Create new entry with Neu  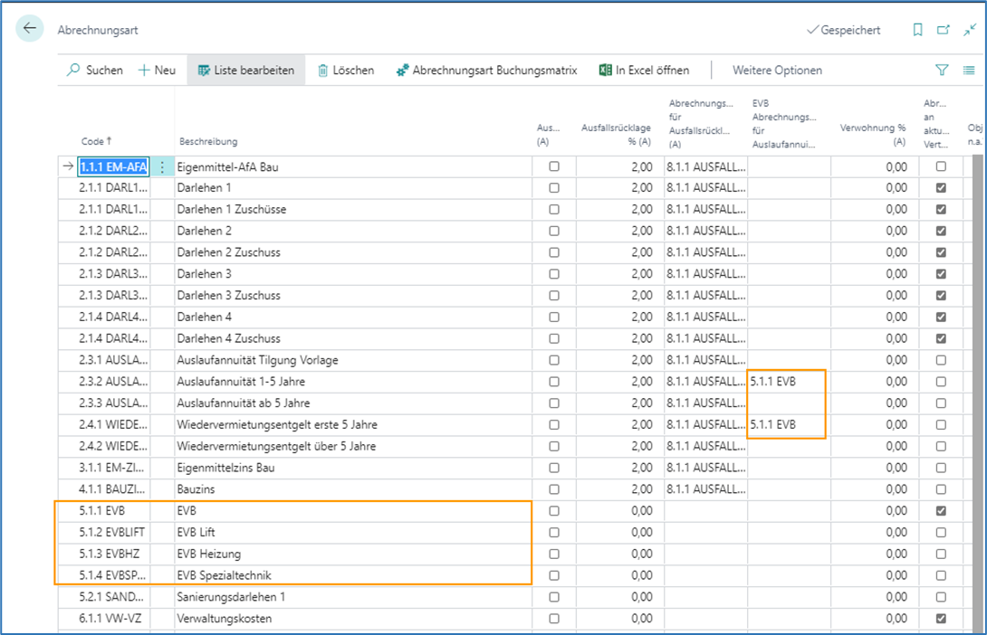[x=157, y=70]
